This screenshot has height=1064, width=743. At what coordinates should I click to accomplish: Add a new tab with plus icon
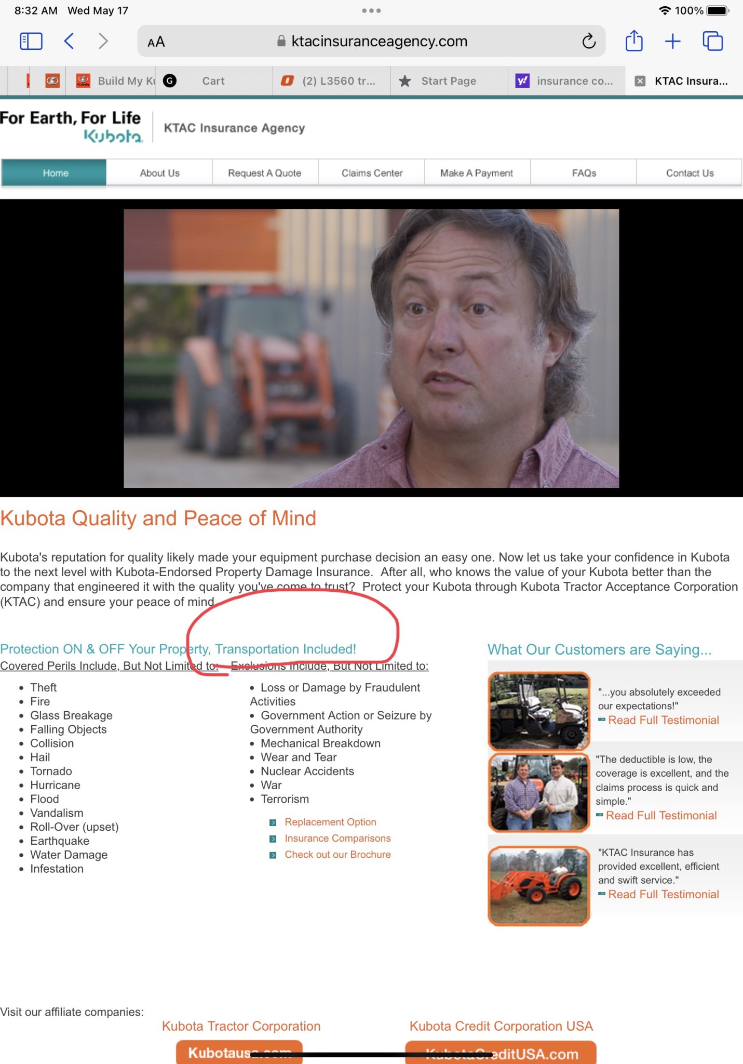coord(673,41)
